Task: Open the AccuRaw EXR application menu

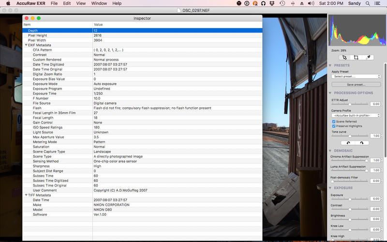Action: tap(31, 3)
